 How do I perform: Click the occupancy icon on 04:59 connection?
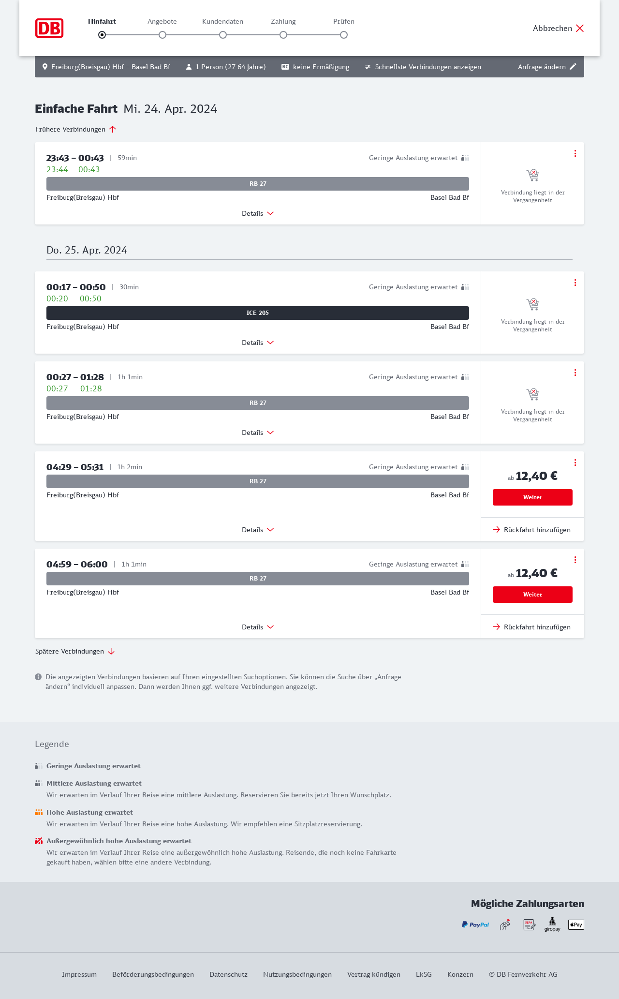(x=465, y=564)
